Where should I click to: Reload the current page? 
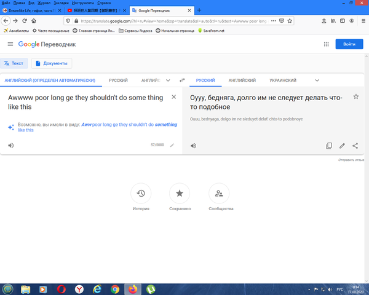[x=25, y=21]
